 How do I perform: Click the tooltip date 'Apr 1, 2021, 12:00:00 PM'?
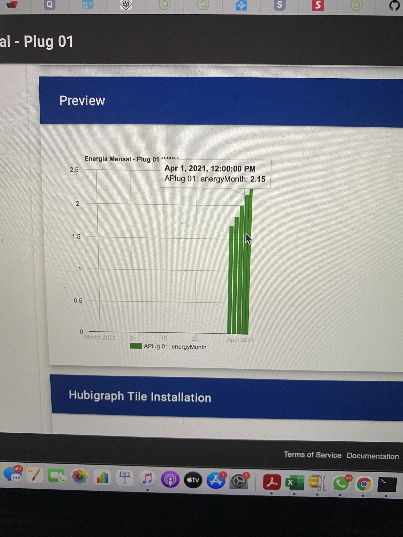click(x=210, y=169)
